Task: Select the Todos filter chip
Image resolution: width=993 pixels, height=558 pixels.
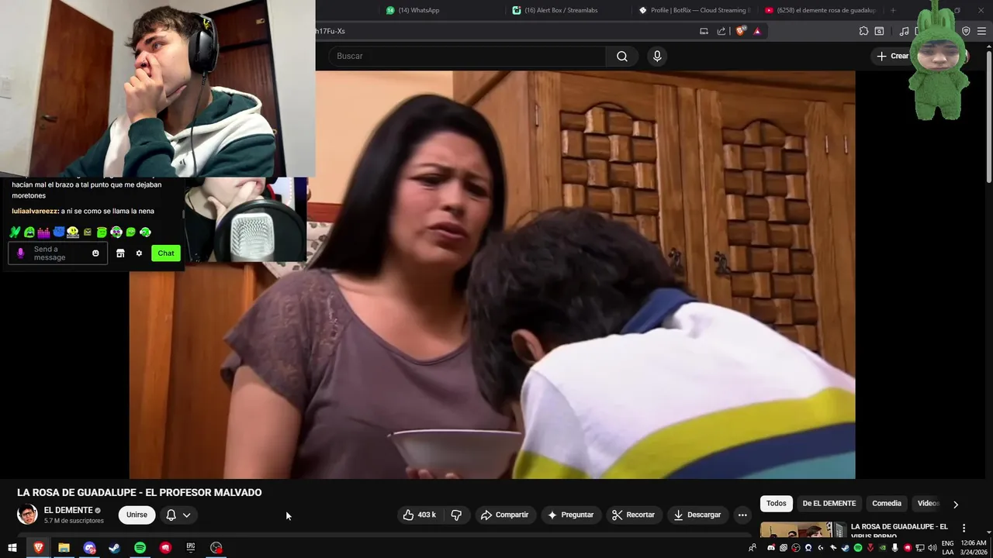Action: tap(777, 504)
